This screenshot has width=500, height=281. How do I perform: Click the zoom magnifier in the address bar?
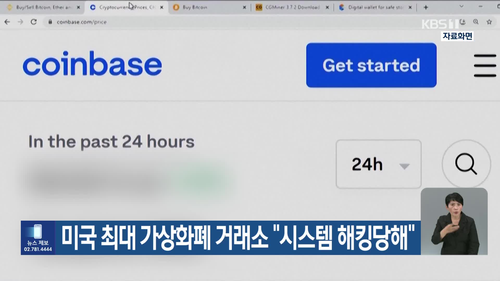(x=476, y=22)
